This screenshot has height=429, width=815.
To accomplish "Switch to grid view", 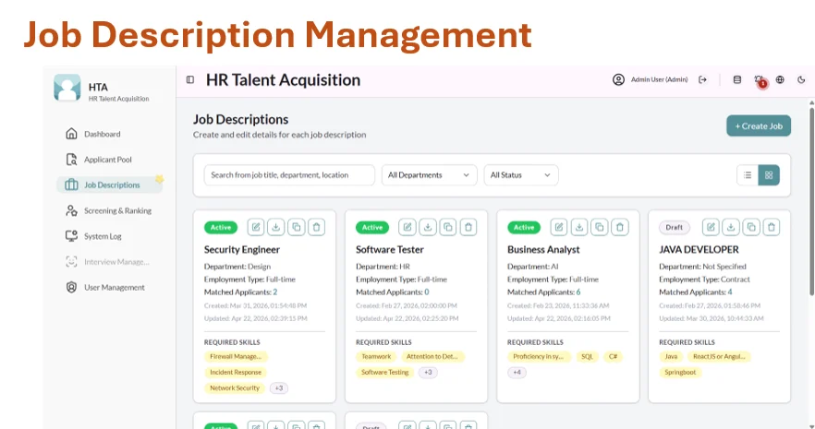I will pos(769,175).
